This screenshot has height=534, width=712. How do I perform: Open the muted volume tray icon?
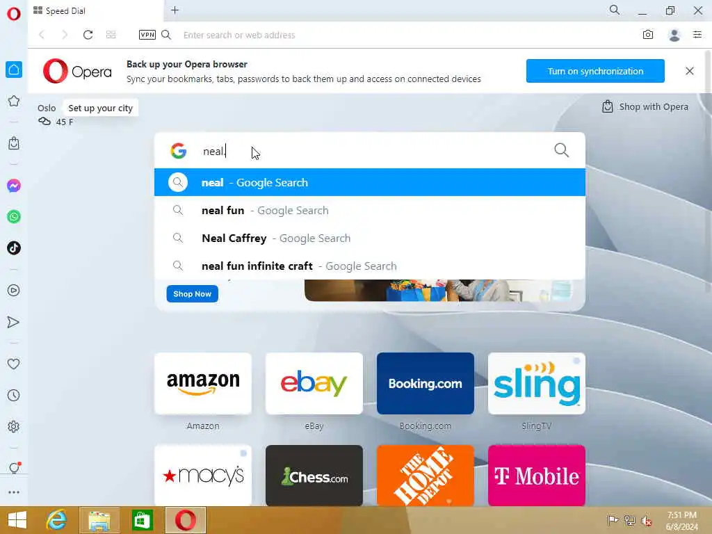[x=647, y=520]
